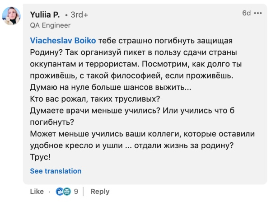Click the line "Кто вас рожал, таких трусливых?"
Image resolution: width=271 pixels, height=202 pixels.
[97, 99]
